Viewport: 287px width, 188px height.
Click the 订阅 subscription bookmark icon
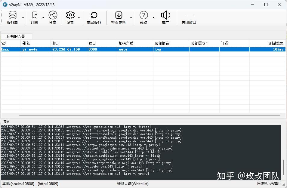pyautogui.click(x=34, y=15)
